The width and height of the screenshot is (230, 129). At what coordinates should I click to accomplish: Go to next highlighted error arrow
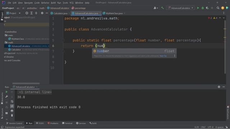224,18
